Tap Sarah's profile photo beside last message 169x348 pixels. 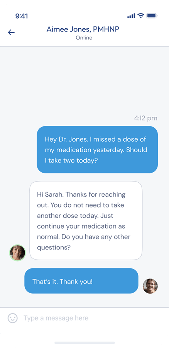[x=150, y=286]
